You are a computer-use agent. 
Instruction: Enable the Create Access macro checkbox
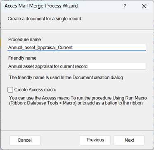click(x=10, y=90)
